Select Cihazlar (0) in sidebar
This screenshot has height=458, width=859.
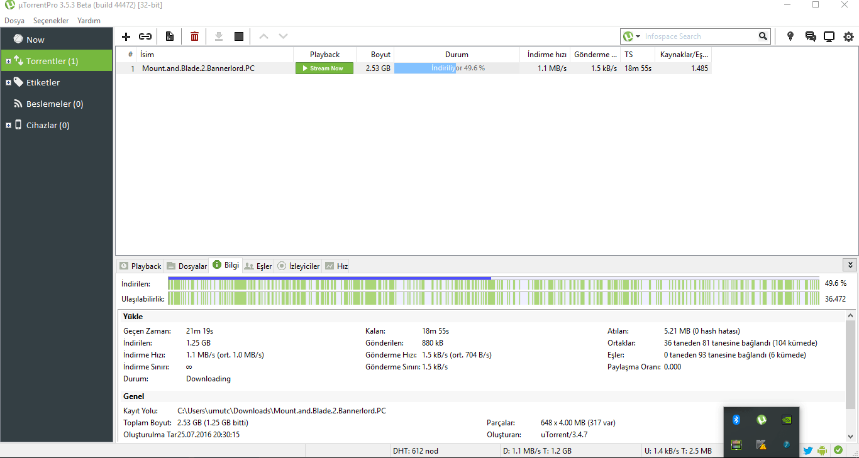click(x=57, y=125)
